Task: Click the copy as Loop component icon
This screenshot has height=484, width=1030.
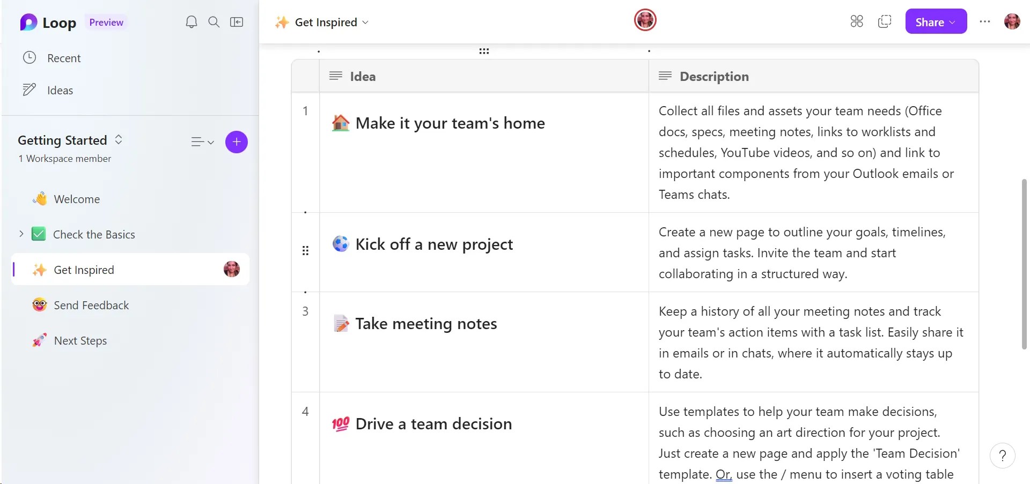Action: [885, 21]
